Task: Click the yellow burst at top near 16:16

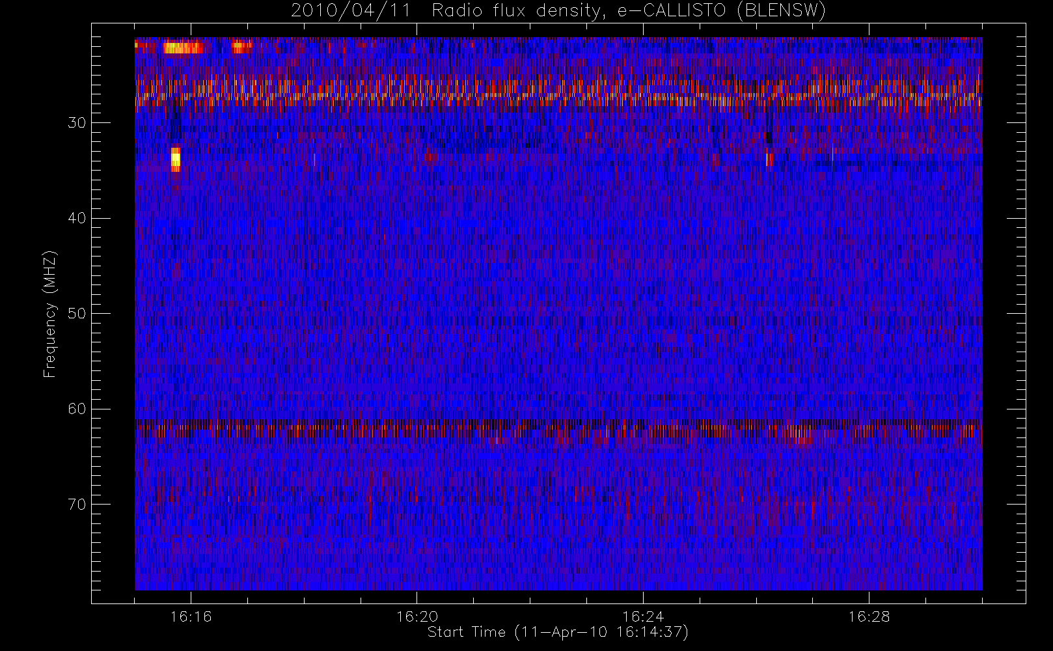Action: pos(183,47)
